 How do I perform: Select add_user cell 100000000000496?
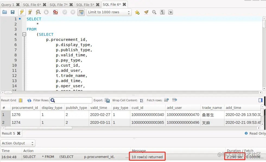tap(183, 122)
